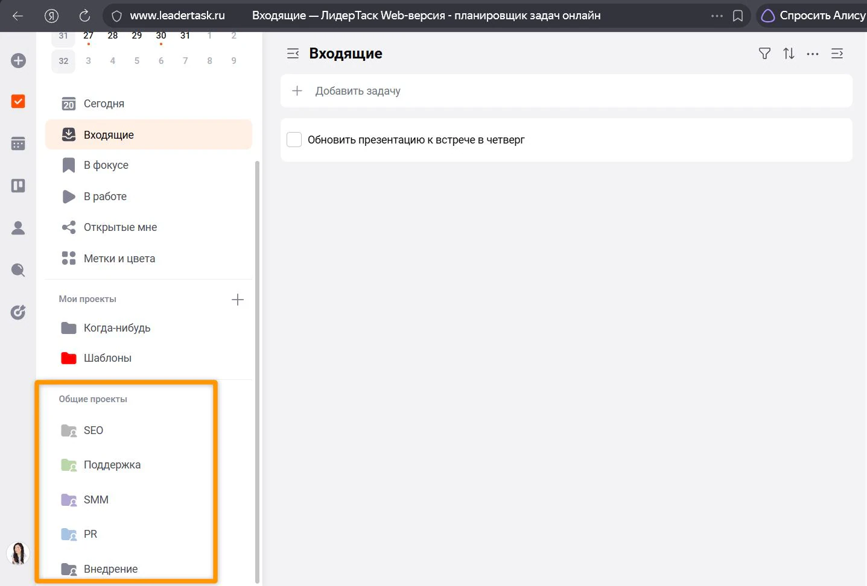
Task: Collapse the navigation panel icon
Action: click(293, 54)
